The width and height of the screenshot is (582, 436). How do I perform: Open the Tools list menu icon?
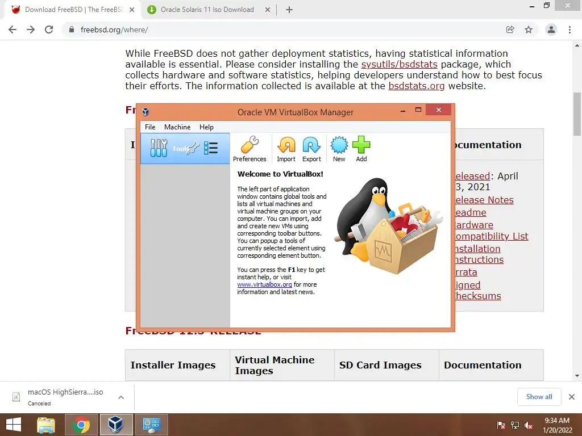211,148
